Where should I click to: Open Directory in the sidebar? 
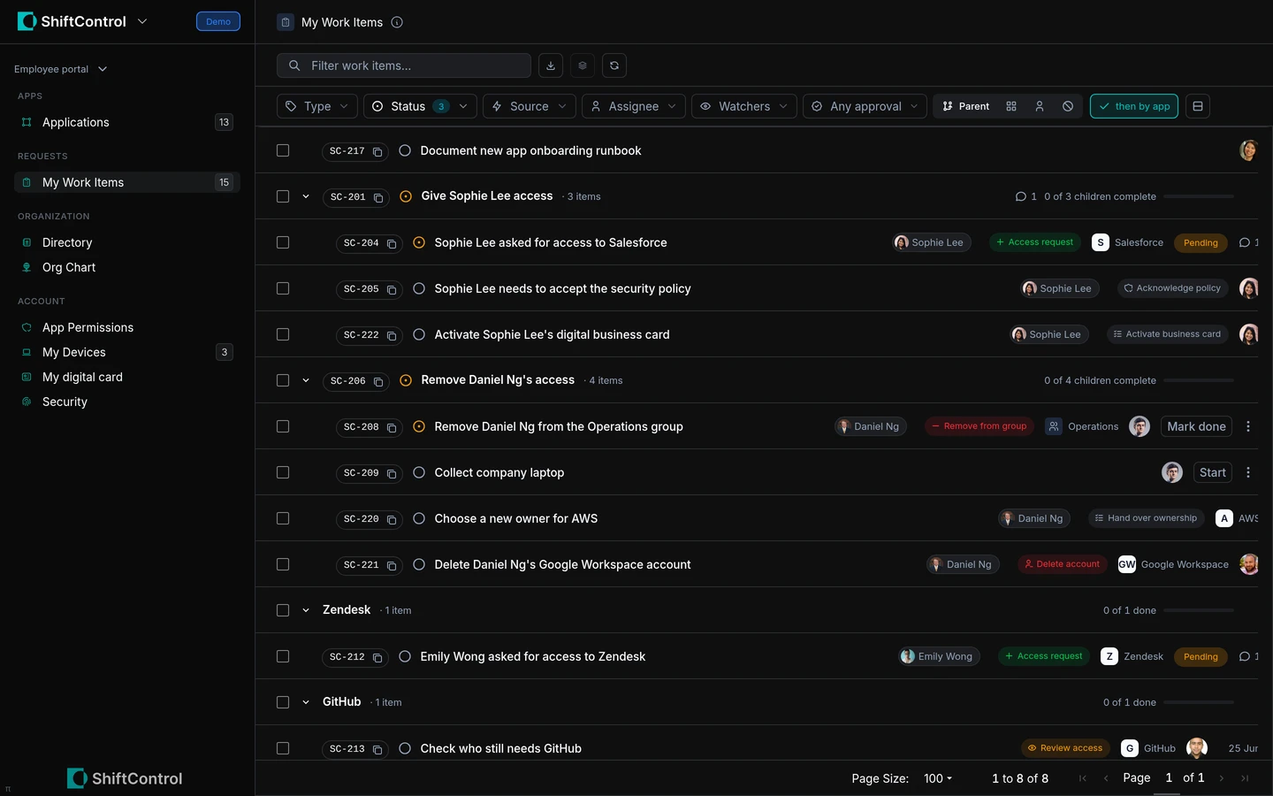pyautogui.click(x=127, y=242)
